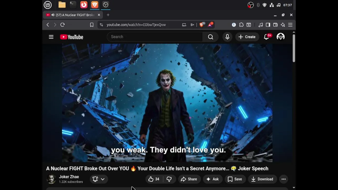Viewport: 338px width, 190px height.
Task: Reload the current YouTube page
Action: (x=63, y=25)
